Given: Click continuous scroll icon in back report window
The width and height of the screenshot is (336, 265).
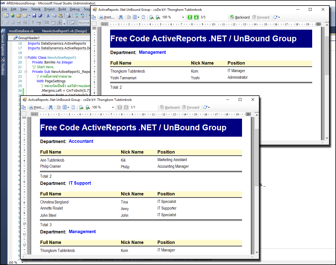Looking at the screenshot, I should [x=143, y=17].
